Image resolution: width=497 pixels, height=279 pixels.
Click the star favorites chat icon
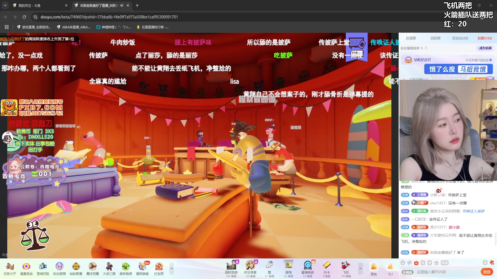tap(436, 263)
